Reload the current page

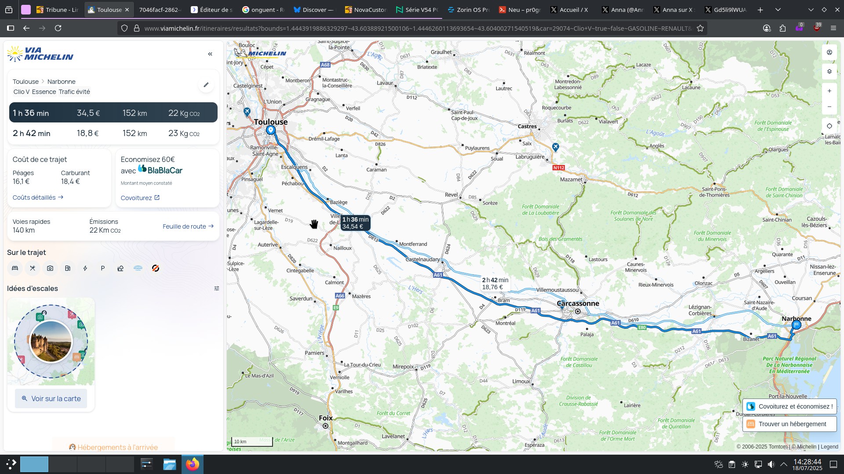[58, 28]
